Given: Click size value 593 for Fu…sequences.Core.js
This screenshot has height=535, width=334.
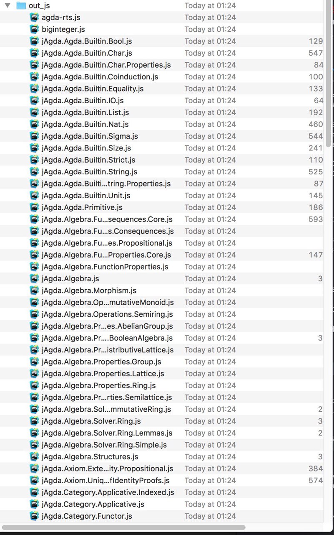Looking at the screenshot, I should (x=316, y=219).
